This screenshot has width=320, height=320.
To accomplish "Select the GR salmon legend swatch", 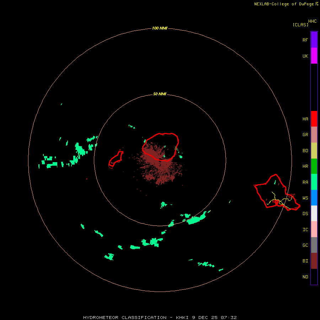I will (314, 135).
